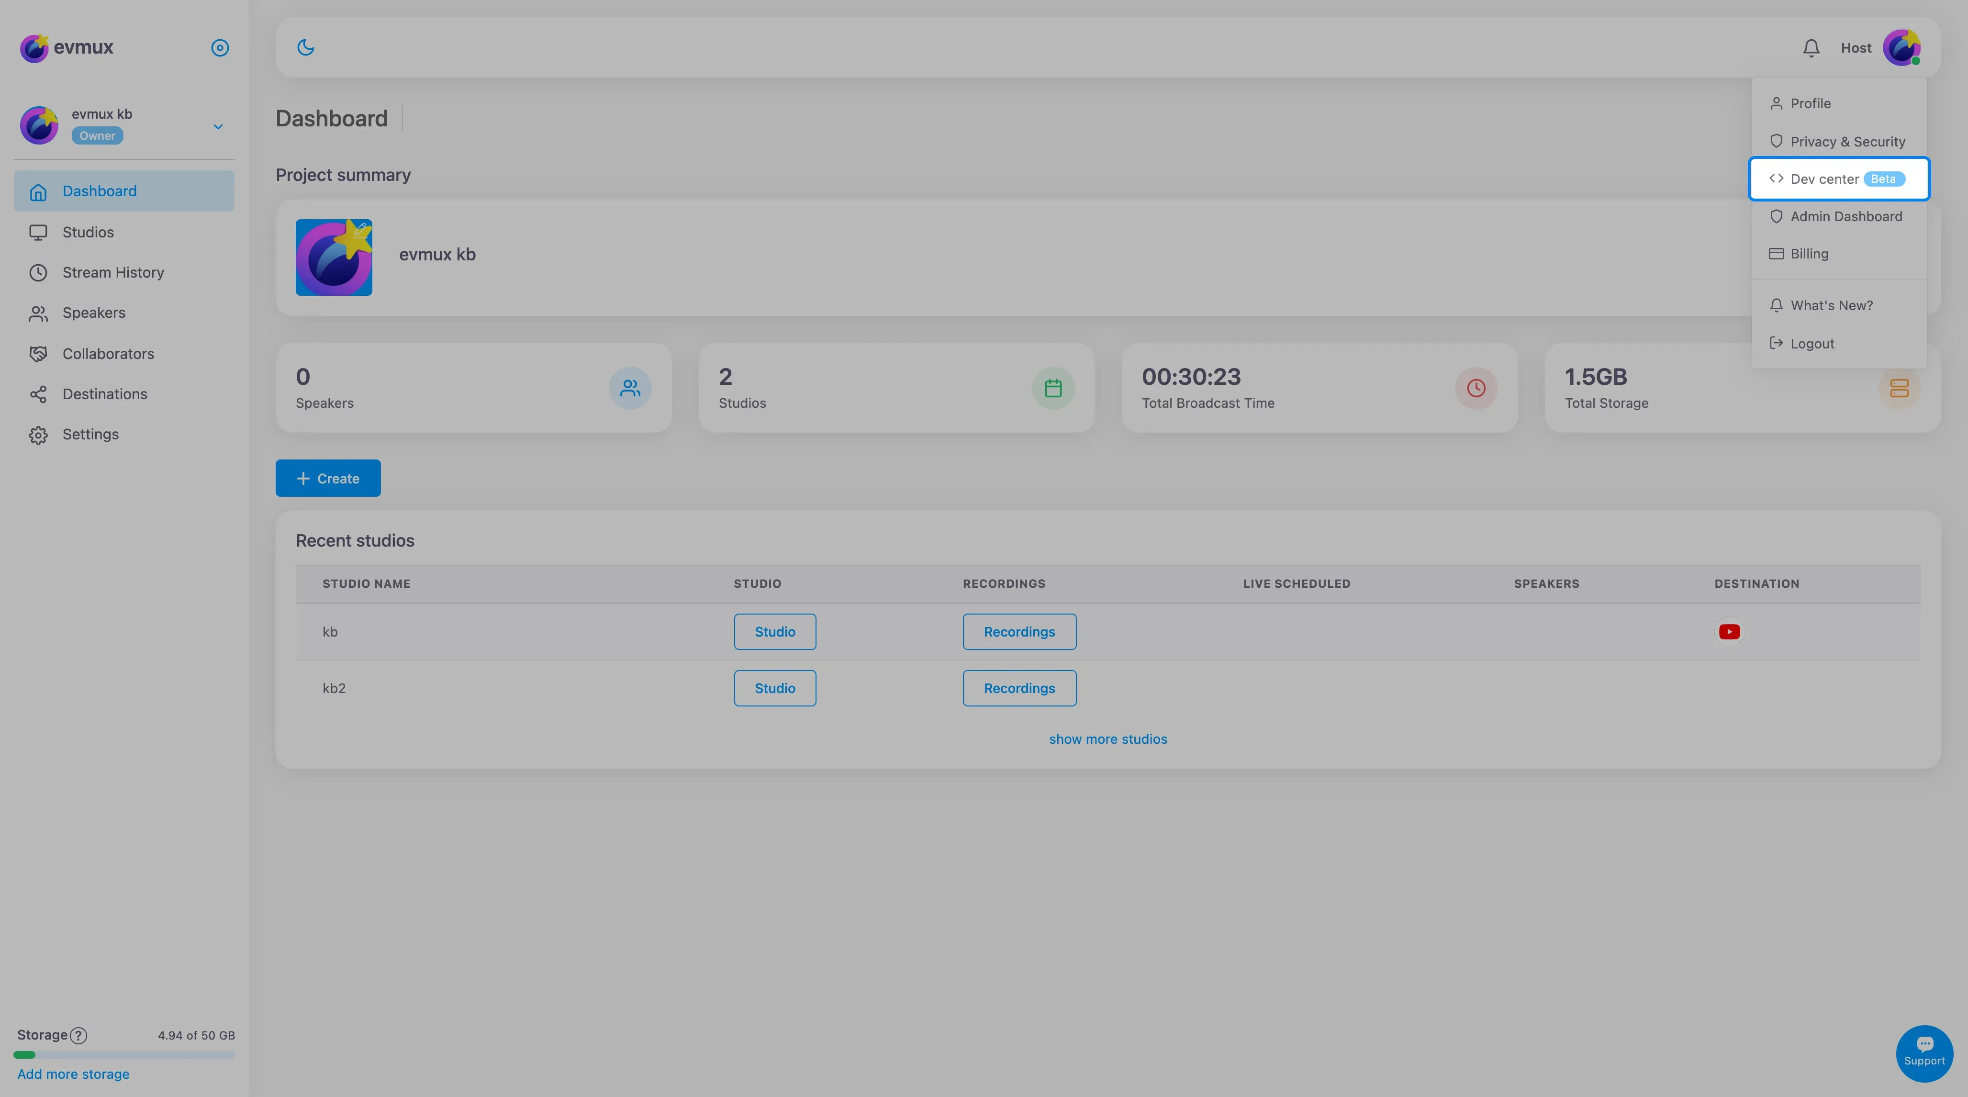Image resolution: width=1968 pixels, height=1097 pixels.
Task: Edit project image via pencil icon on thumbnail
Action: pyautogui.click(x=360, y=230)
